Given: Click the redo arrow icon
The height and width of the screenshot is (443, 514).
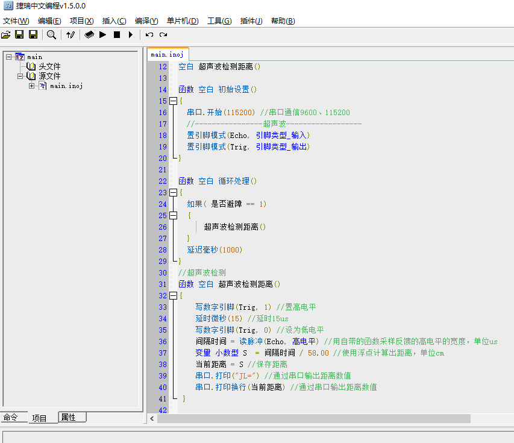Looking at the screenshot, I should (163, 35).
